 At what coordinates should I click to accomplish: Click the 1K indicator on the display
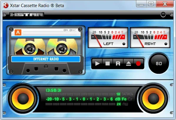click(x=118, y=94)
